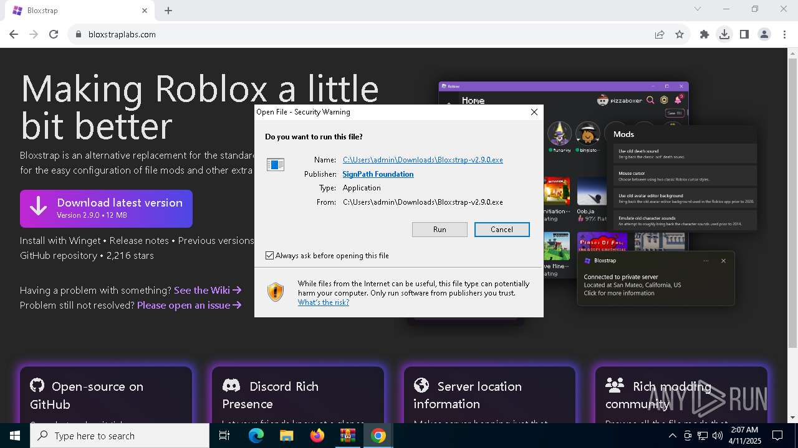
Task: Open 'Install with Winget' link
Action: pyautogui.click(x=60, y=240)
